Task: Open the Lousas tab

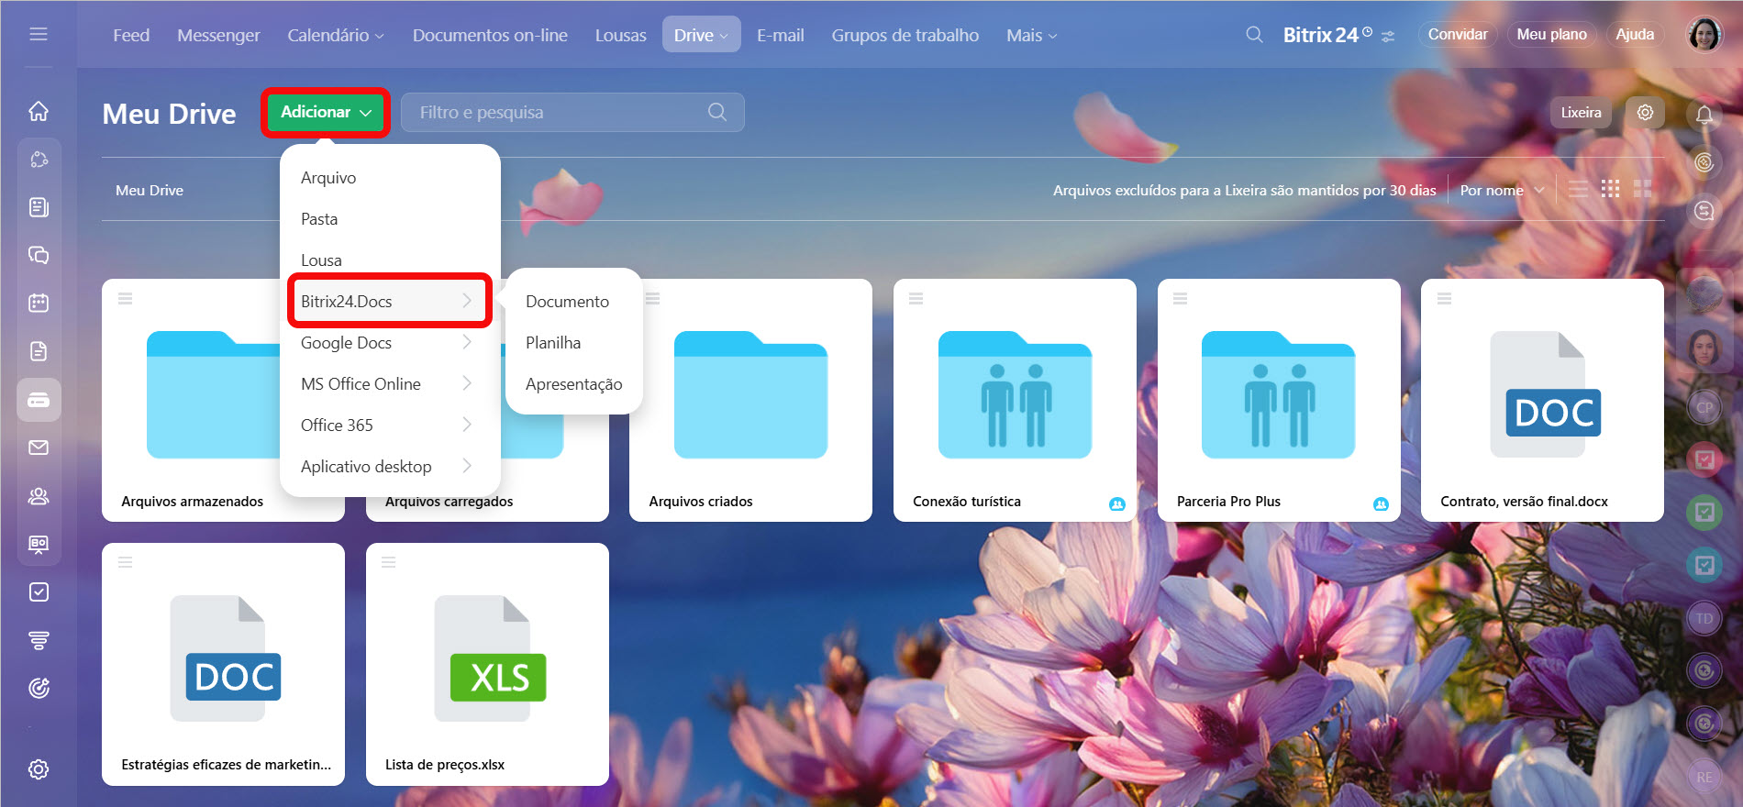Action: point(620,35)
